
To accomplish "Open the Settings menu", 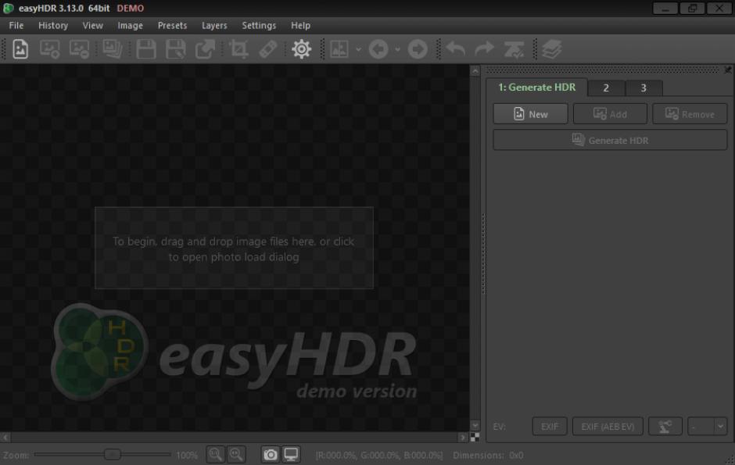I will pos(259,25).
